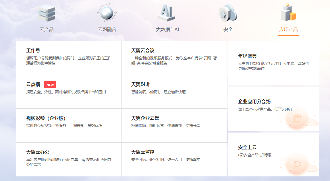
Task: Open the 天翼云会议 product link
Action: pos(143,51)
